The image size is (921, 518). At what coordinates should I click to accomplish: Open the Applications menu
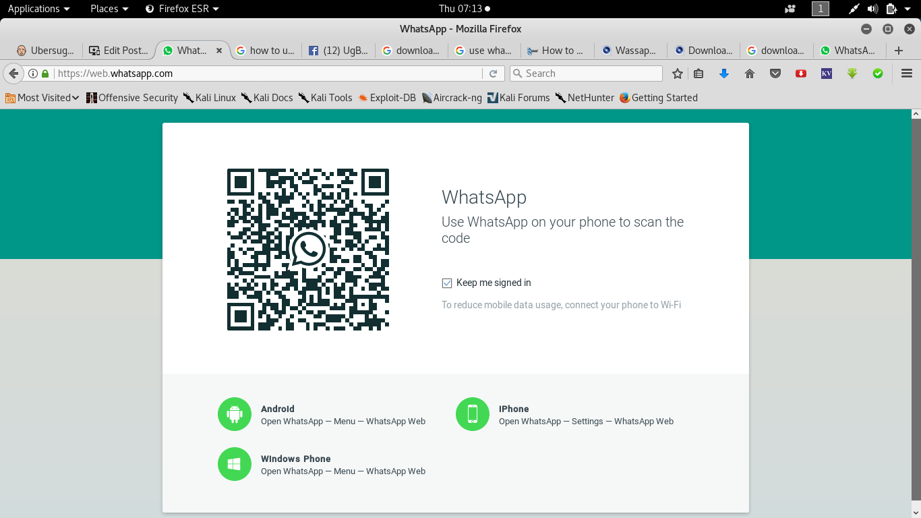pyautogui.click(x=38, y=9)
